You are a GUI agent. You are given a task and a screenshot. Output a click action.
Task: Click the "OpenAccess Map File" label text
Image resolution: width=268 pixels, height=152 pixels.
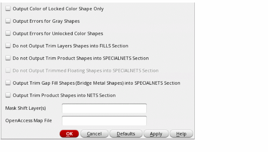tap(29, 121)
